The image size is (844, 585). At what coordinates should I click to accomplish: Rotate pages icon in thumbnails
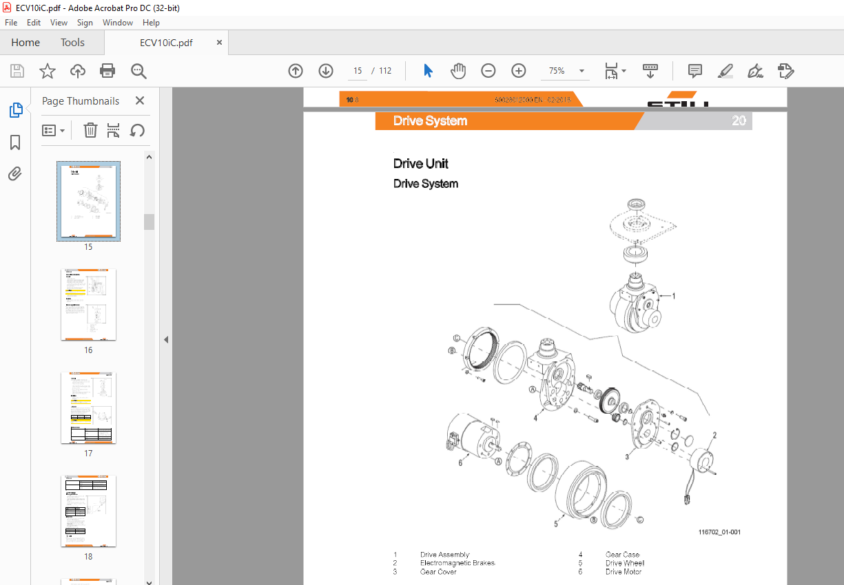point(137,130)
